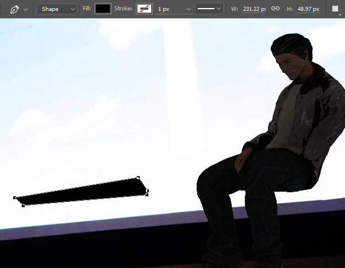Click the W: label in the options bar
The height and width of the screenshot is (268, 345).
(x=235, y=9)
